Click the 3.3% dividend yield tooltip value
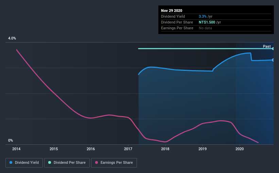 click(x=203, y=16)
